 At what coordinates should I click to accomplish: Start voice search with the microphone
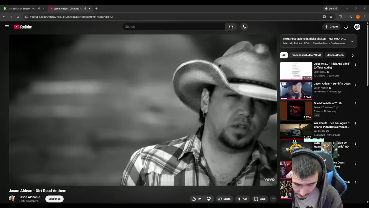[244, 27]
